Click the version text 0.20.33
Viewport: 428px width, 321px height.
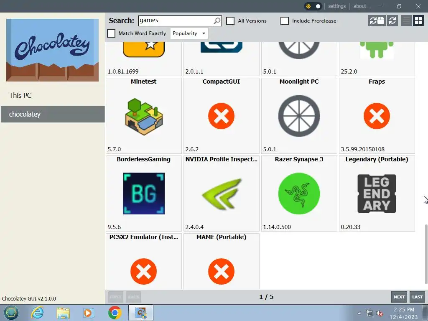pos(351,227)
